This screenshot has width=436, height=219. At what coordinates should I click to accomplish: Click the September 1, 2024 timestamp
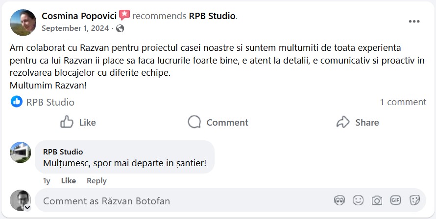point(75,28)
